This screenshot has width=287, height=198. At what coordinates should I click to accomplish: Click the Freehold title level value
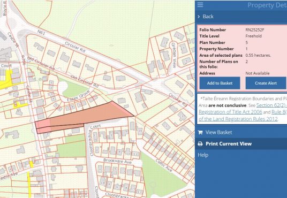253,36
